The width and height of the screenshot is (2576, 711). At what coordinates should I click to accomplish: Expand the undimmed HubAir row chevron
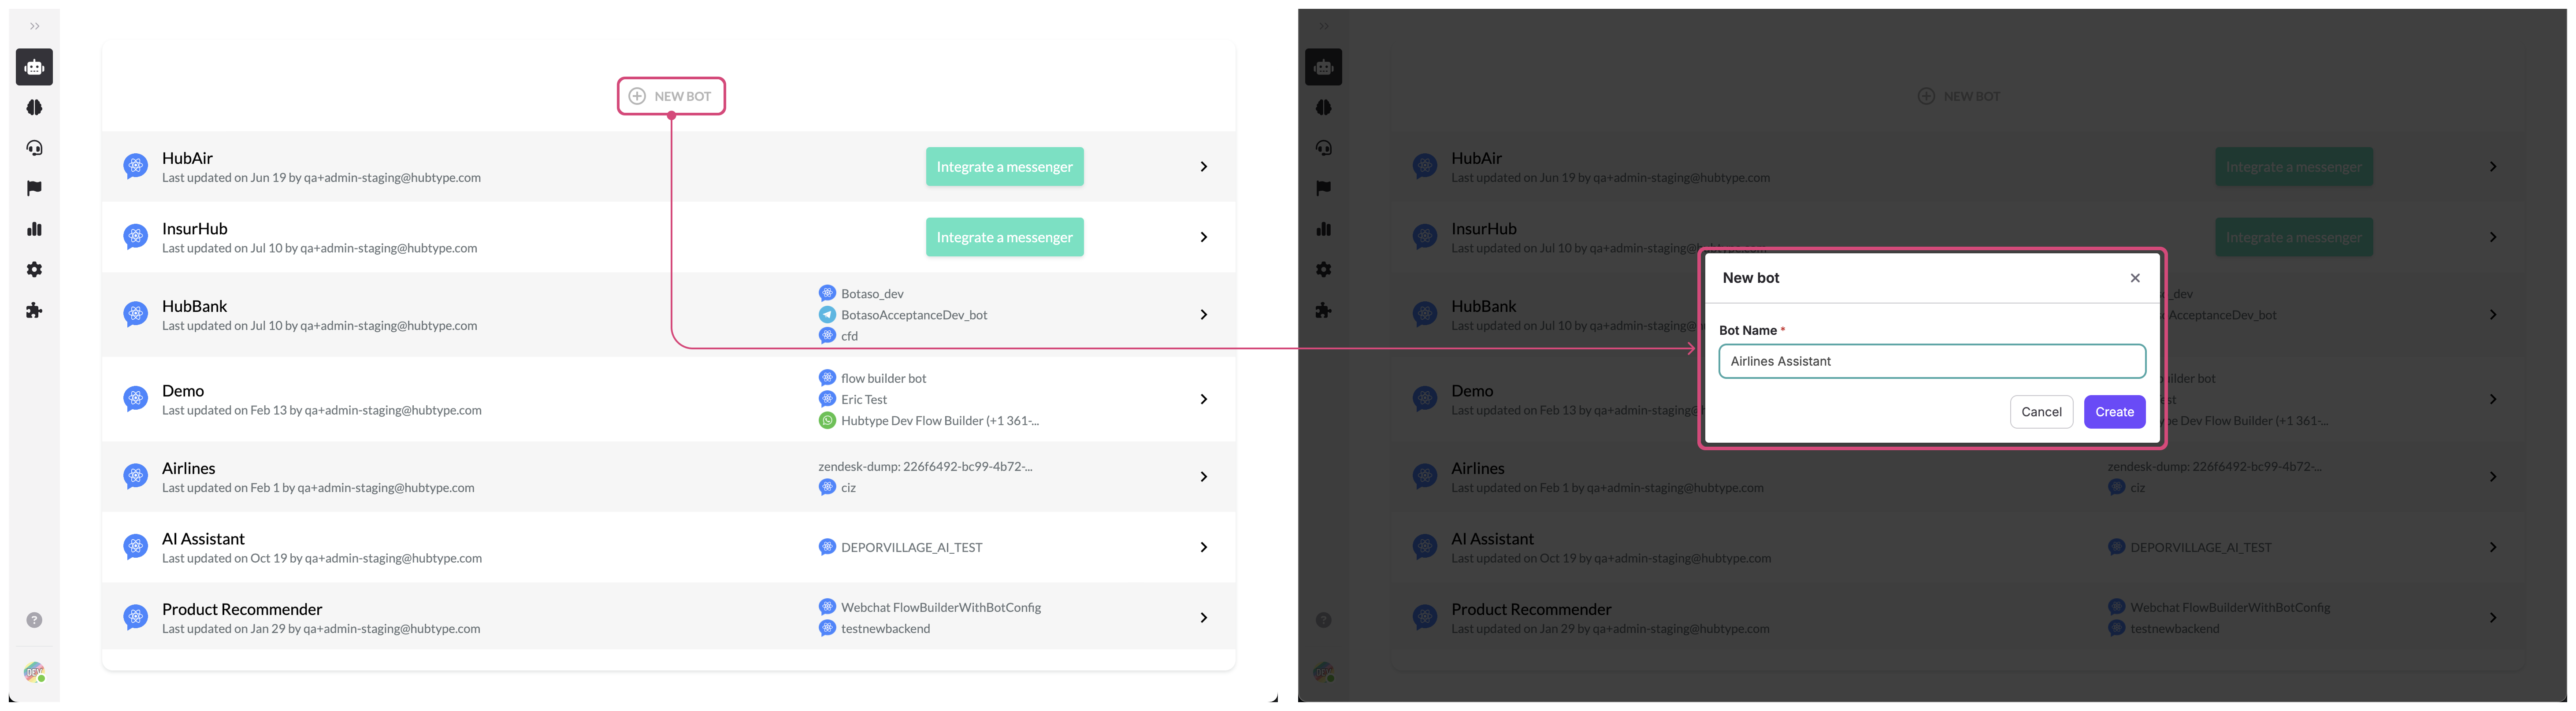[1203, 167]
